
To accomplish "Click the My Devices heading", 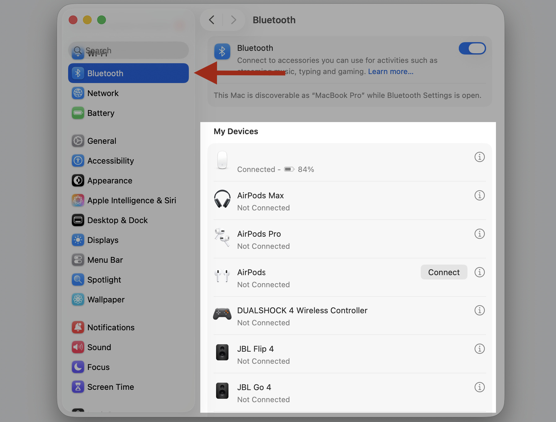I will (236, 131).
